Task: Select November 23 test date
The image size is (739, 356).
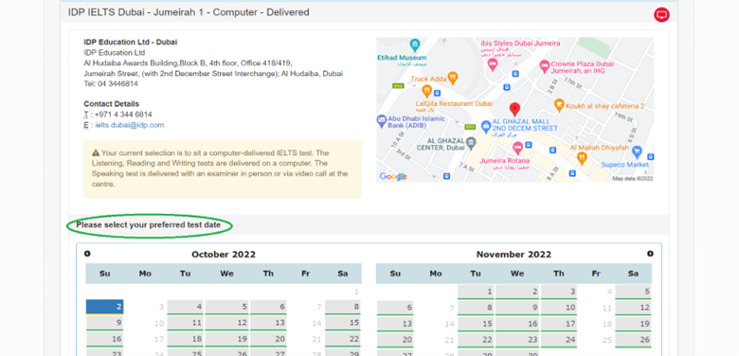Action: pyautogui.click(x=517, y=340)
